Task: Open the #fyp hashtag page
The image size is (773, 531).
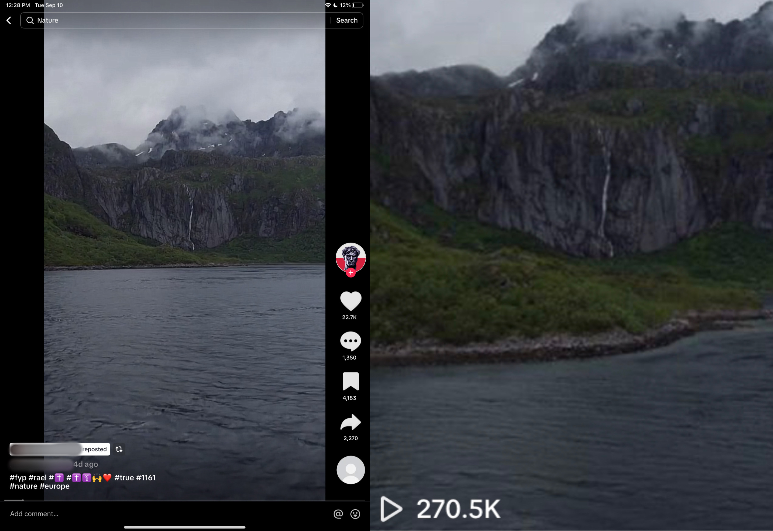Action: click(x=19, y=478)
